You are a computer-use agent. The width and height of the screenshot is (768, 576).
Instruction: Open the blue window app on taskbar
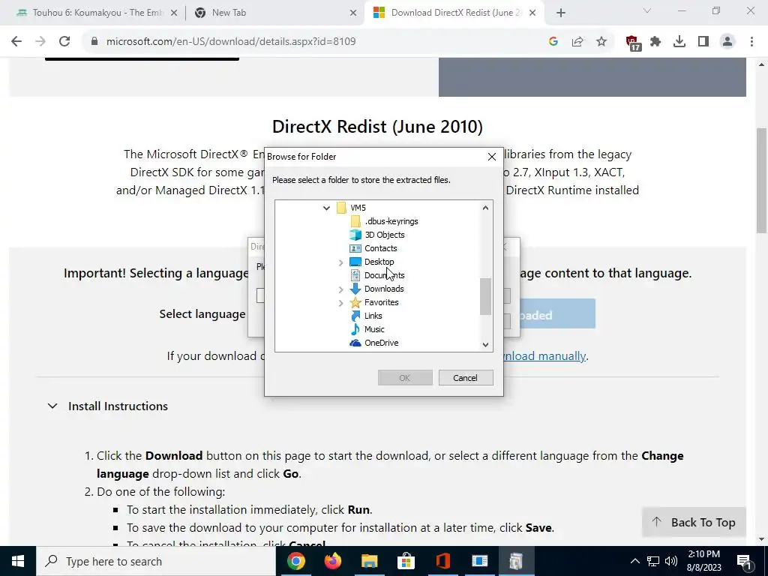[x=479, y=561]
